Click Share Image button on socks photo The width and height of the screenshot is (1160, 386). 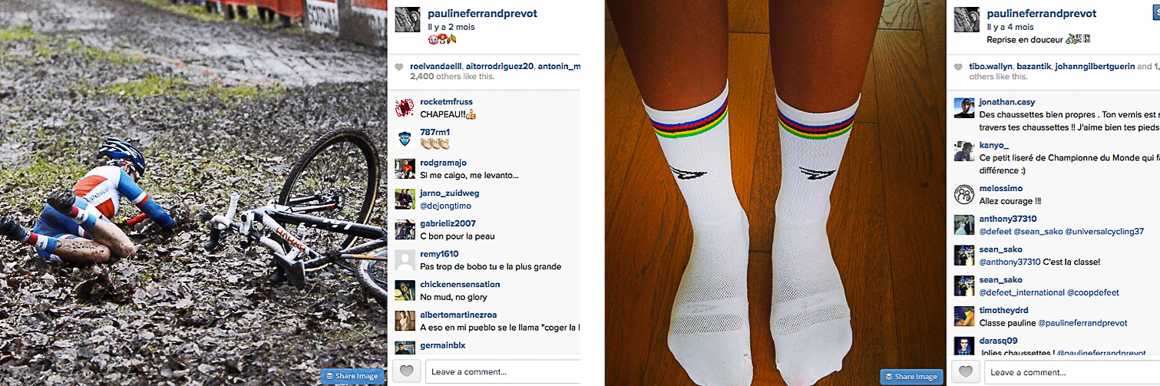point(911,376)
